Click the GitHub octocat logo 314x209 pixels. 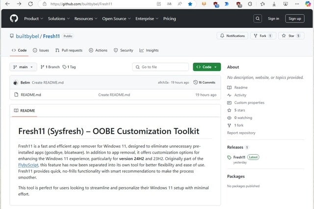pyautogui.click(x=14, y=19)
